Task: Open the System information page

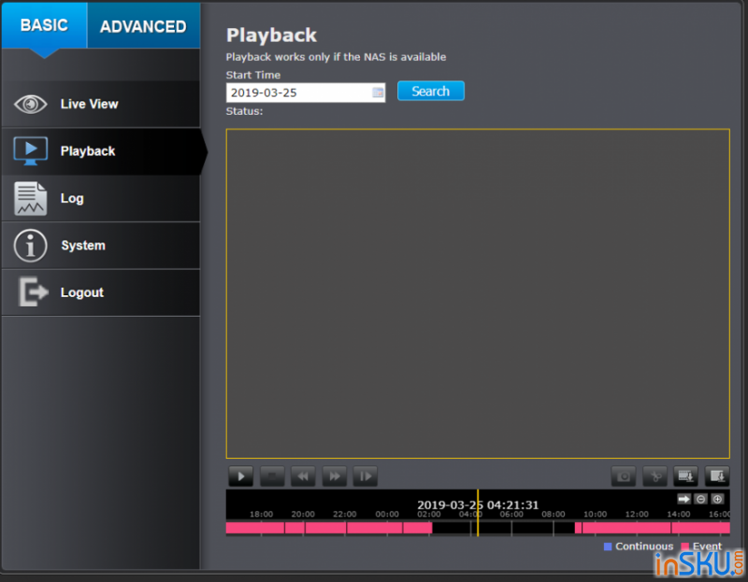Action: point(101,246)
